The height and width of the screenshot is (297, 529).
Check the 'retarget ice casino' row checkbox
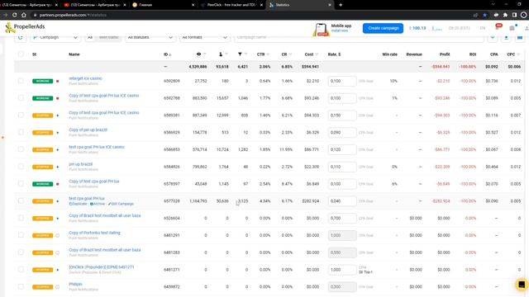(21, 81)
